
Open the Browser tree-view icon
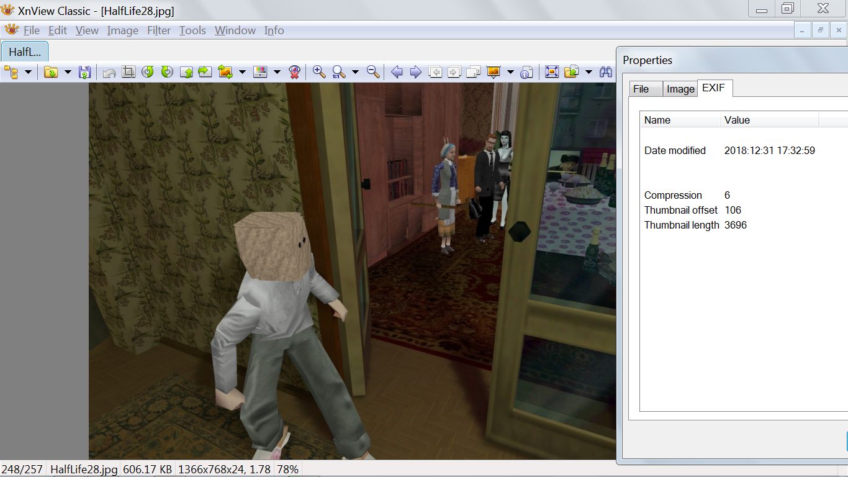(x=11, y=72)
